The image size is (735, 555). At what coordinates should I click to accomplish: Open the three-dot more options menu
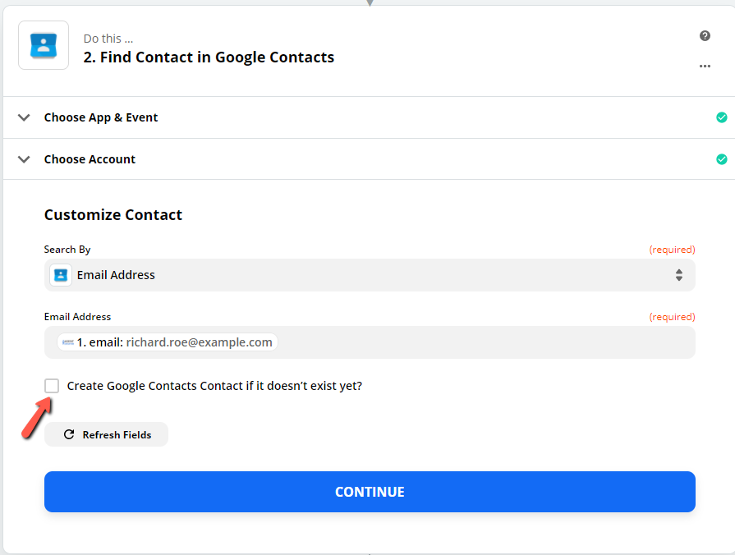pos(705,67)
